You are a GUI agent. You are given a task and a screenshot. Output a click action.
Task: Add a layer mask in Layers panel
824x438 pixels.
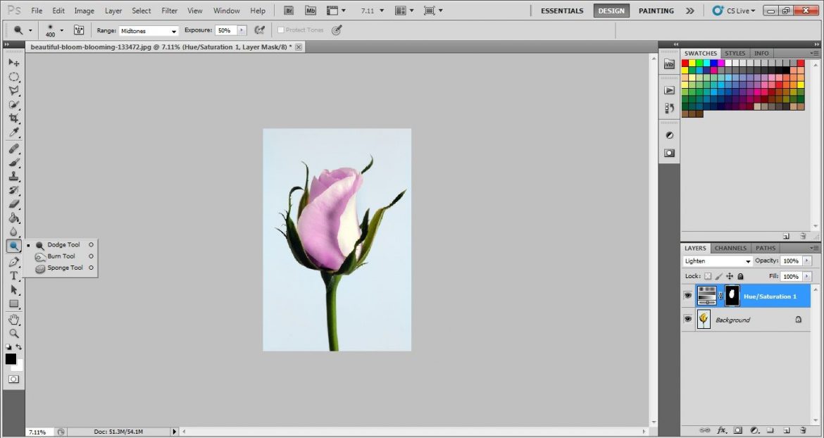click(x=738, y=430)
